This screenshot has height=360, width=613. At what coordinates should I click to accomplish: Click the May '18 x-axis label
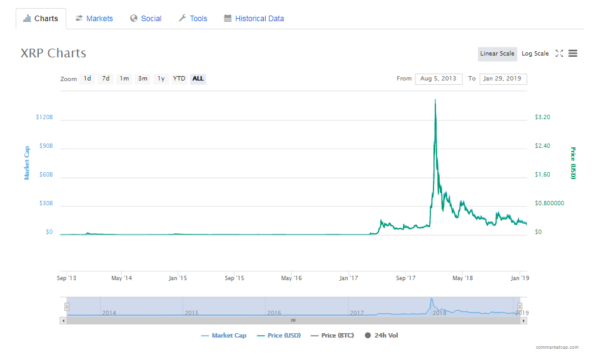click(x=462, y=278)
